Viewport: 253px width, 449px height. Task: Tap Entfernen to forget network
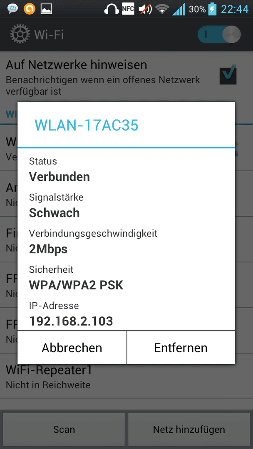pyautogui.click(x=181, y=348)
